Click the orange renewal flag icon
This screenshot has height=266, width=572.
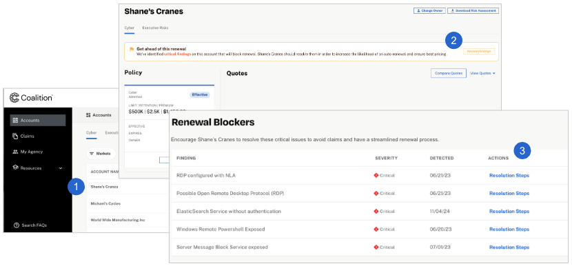tap(132, 49)
